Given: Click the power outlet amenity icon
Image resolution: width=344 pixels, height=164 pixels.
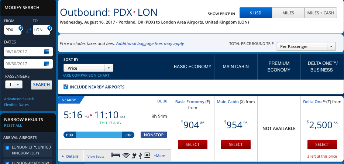Looking at the screenshot, I should (x=134, y=156).
